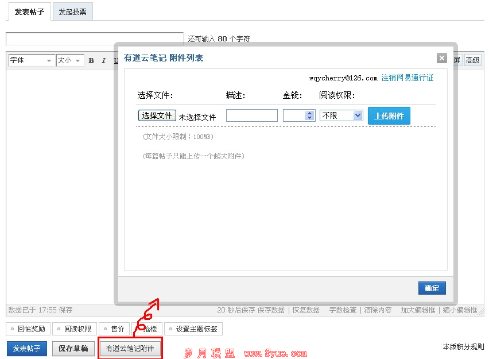Screen dimensions: 489x359
Task: Click the 恢复数据 link
Action: (x=305, y=310)
